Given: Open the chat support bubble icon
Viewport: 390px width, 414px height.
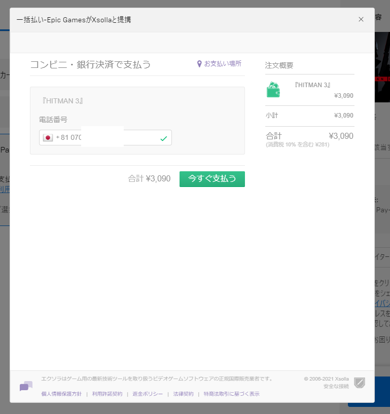Looking at the screenshot, I should click(26, 386).
